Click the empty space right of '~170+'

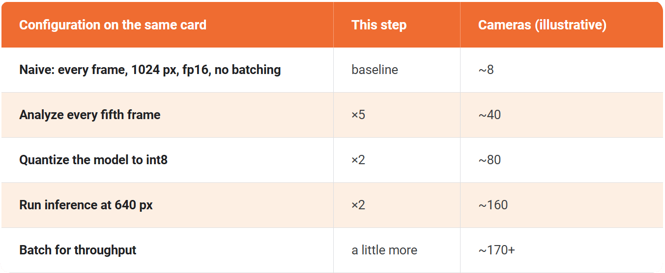590,250
